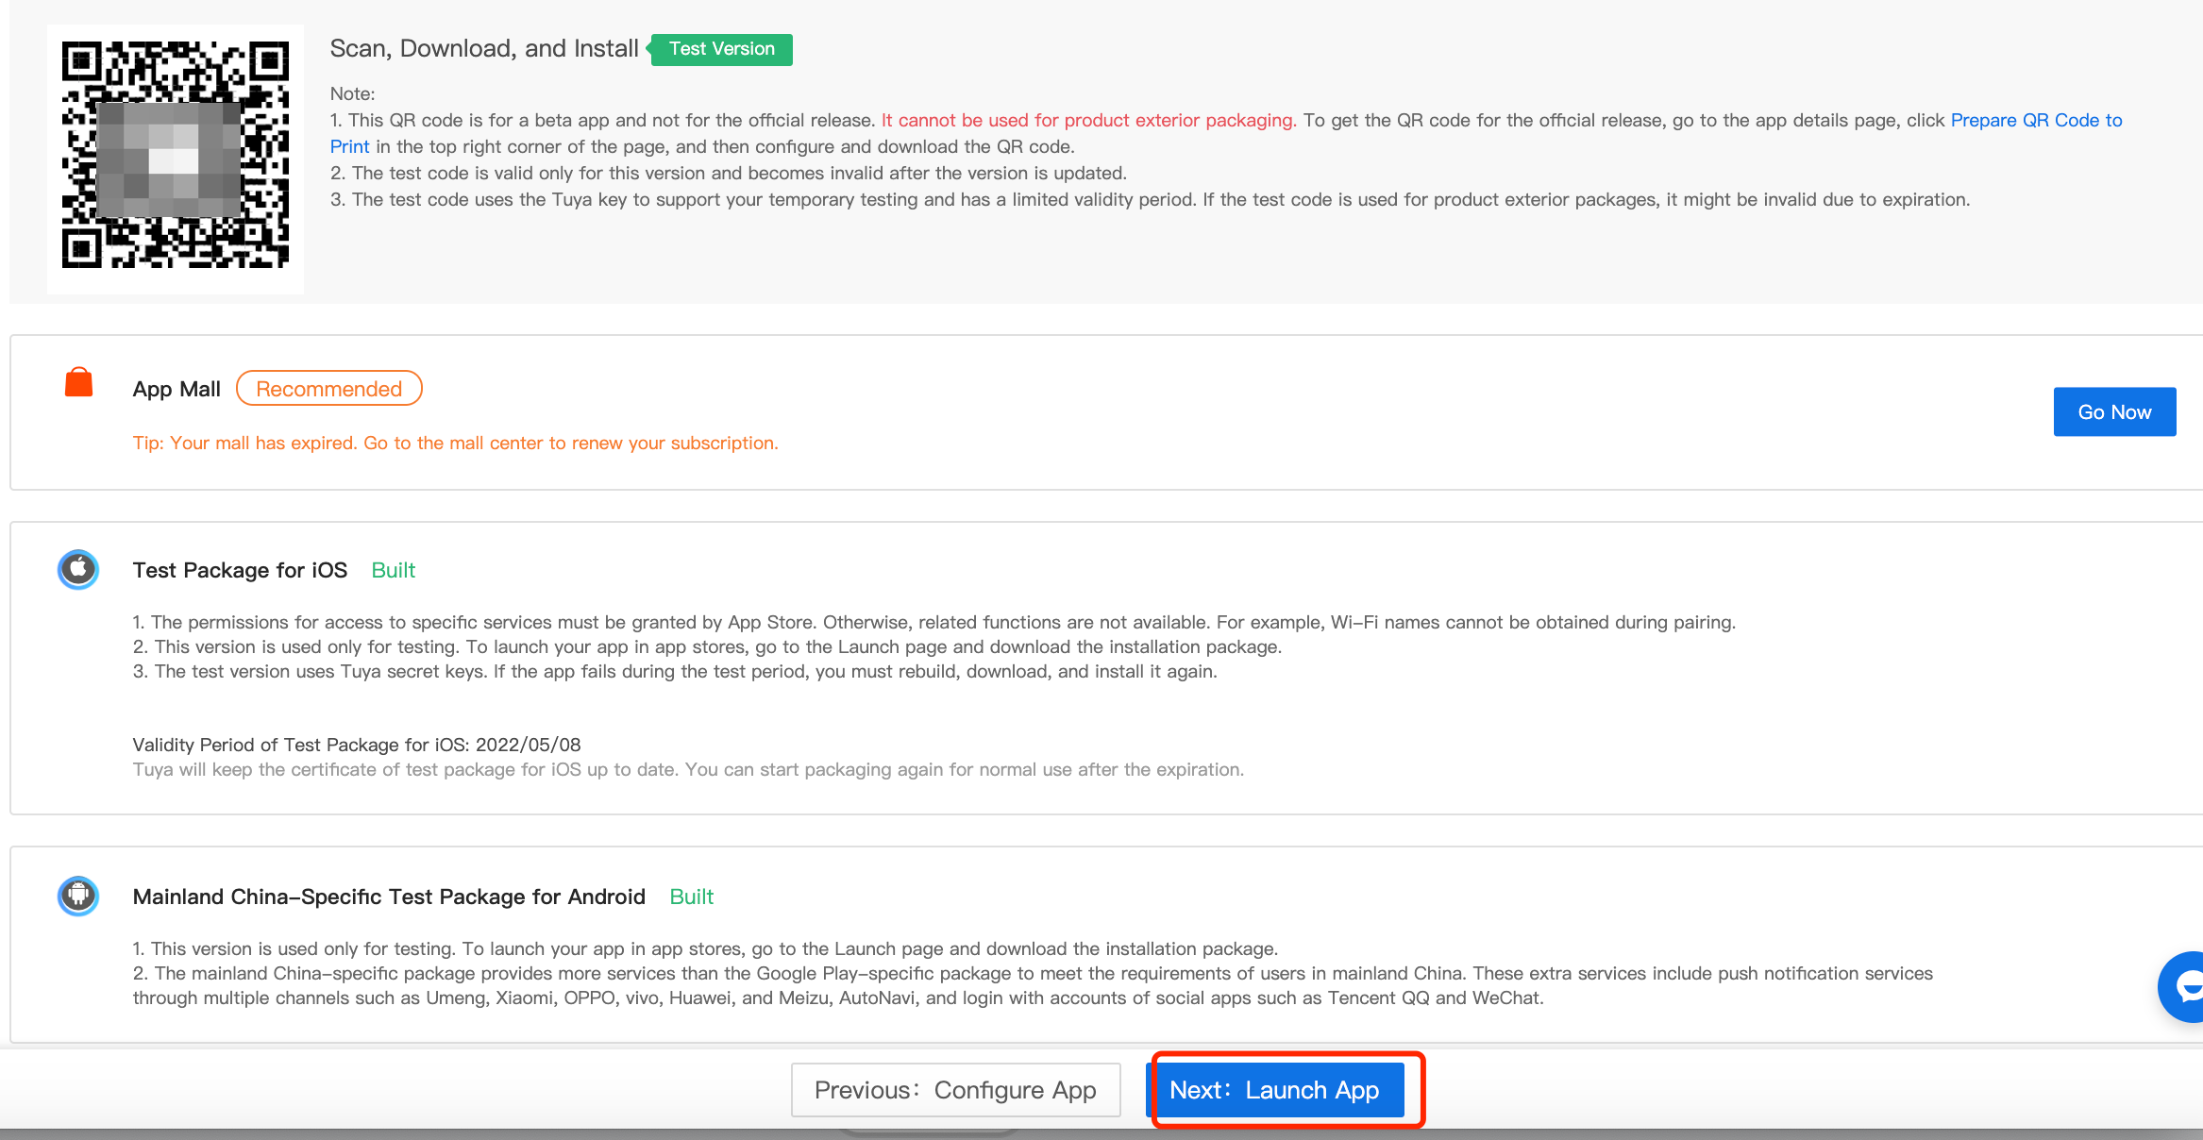Proceed with Next: Launch App
This screenshot has width=2203, height=1140.
[1274, 1090]
